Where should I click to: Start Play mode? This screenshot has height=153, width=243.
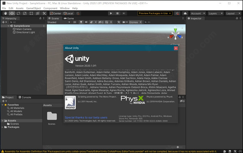[111, 13]
